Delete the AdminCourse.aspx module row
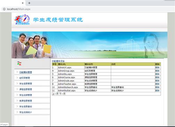The image size is (175, 127). (x=157, y=77)
